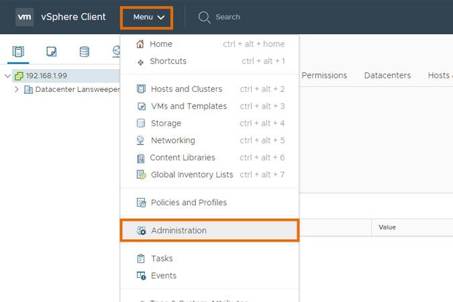The width and height of the screenshot is (453, 302).
Task: Select Tasks from the menu
Action: click(x=162, y=258)
